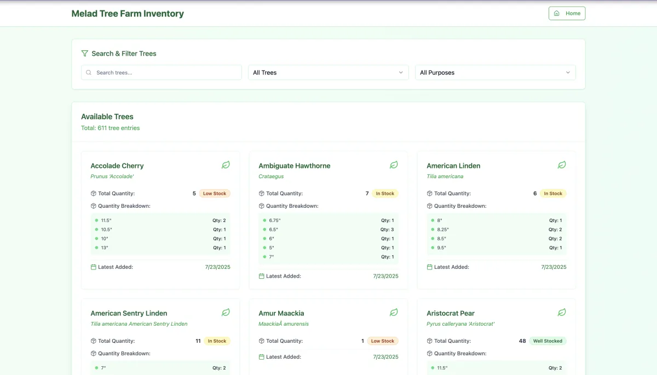Select the Available Trees heading
The image size is (657, 375).
point(107,116)
